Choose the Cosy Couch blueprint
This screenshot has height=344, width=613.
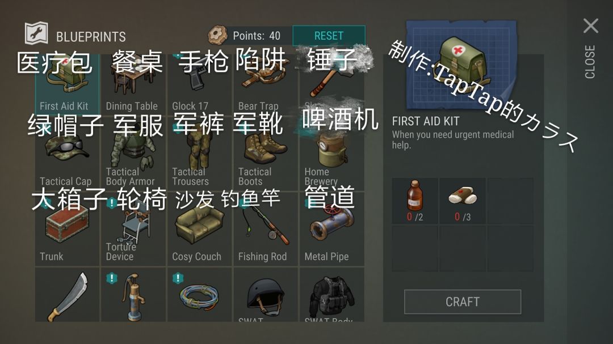click(200, 229)
